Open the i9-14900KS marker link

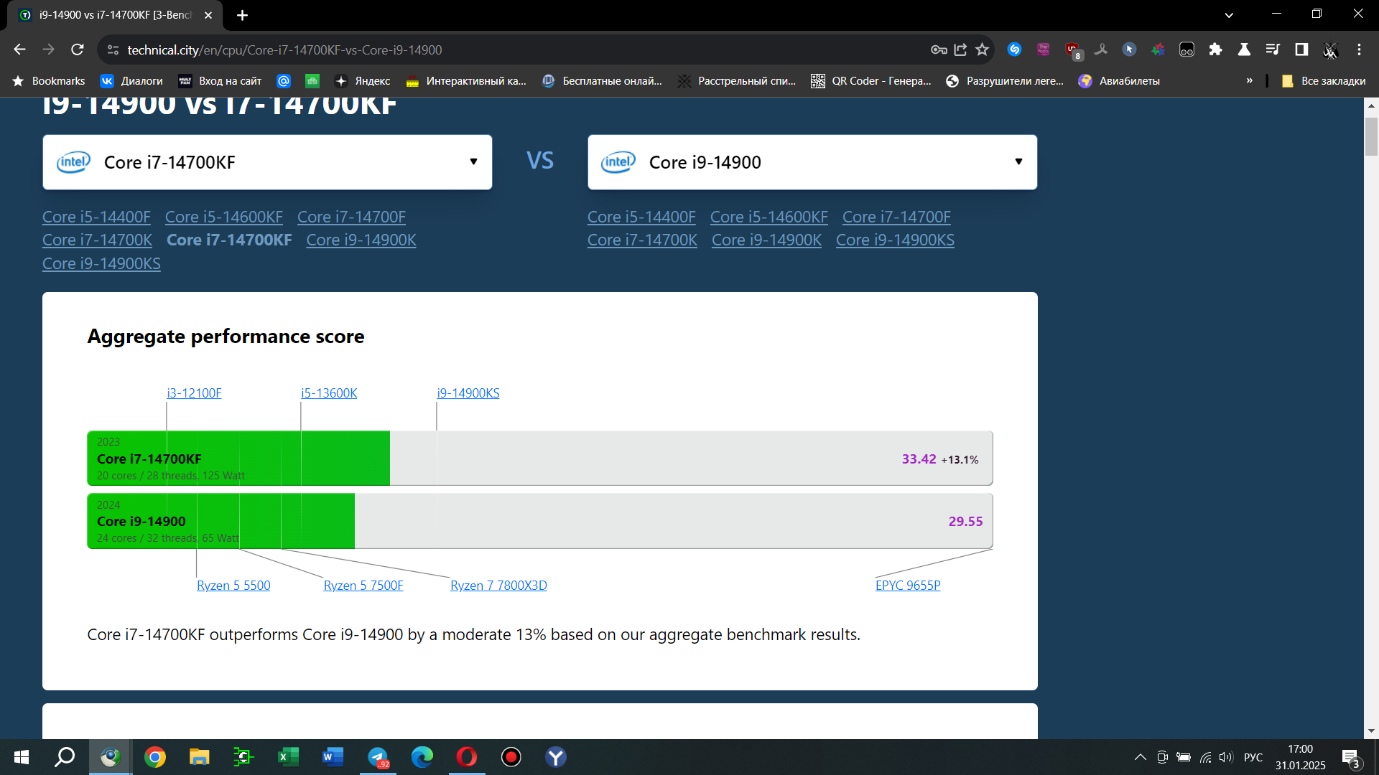coord(468,393)
